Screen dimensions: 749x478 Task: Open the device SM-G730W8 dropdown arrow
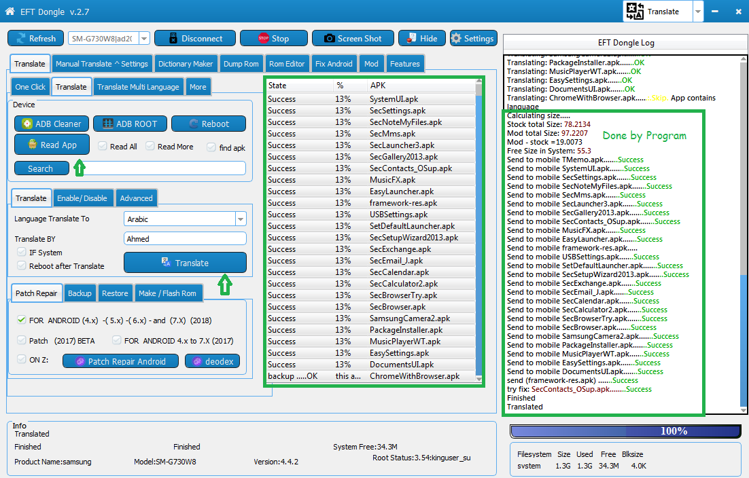[144, 39]
